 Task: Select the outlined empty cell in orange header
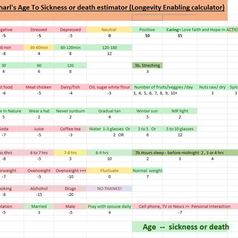[147, 18]
